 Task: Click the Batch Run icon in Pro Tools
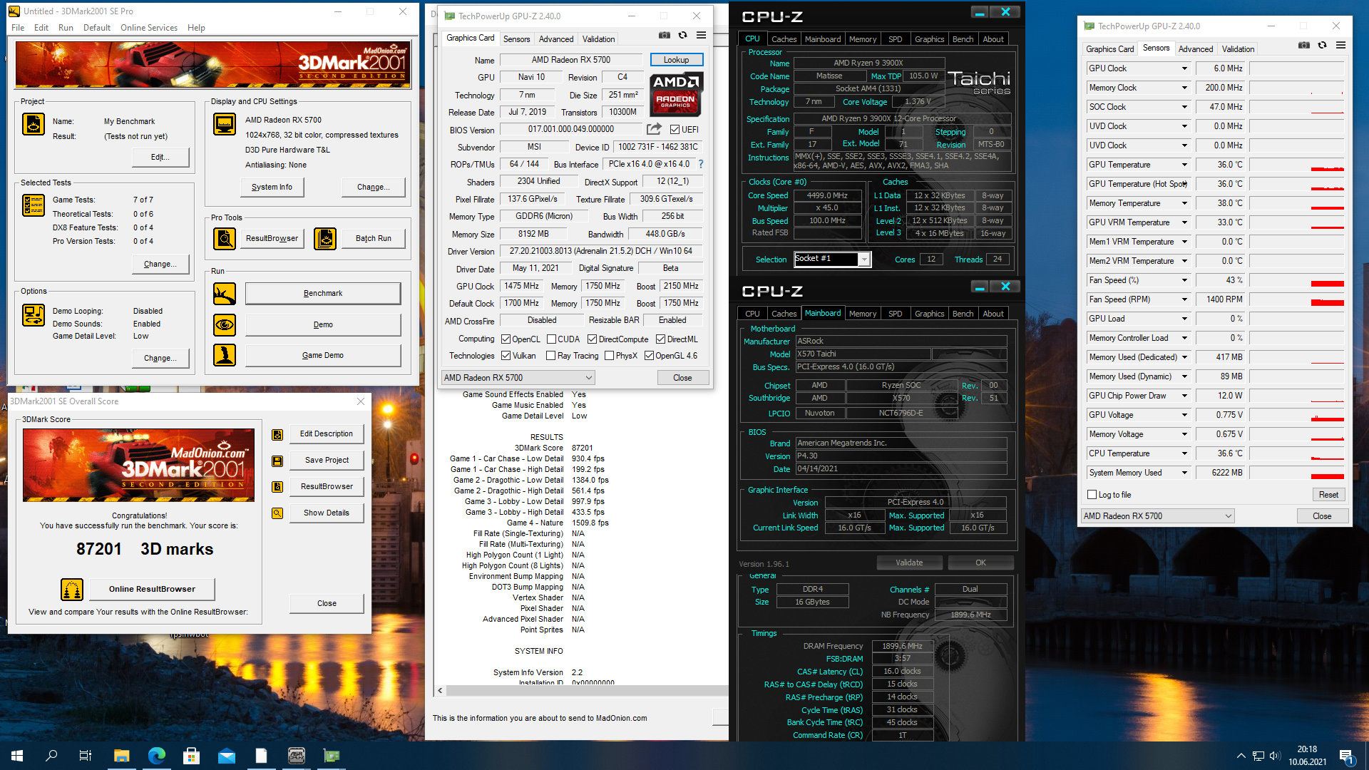325,238
